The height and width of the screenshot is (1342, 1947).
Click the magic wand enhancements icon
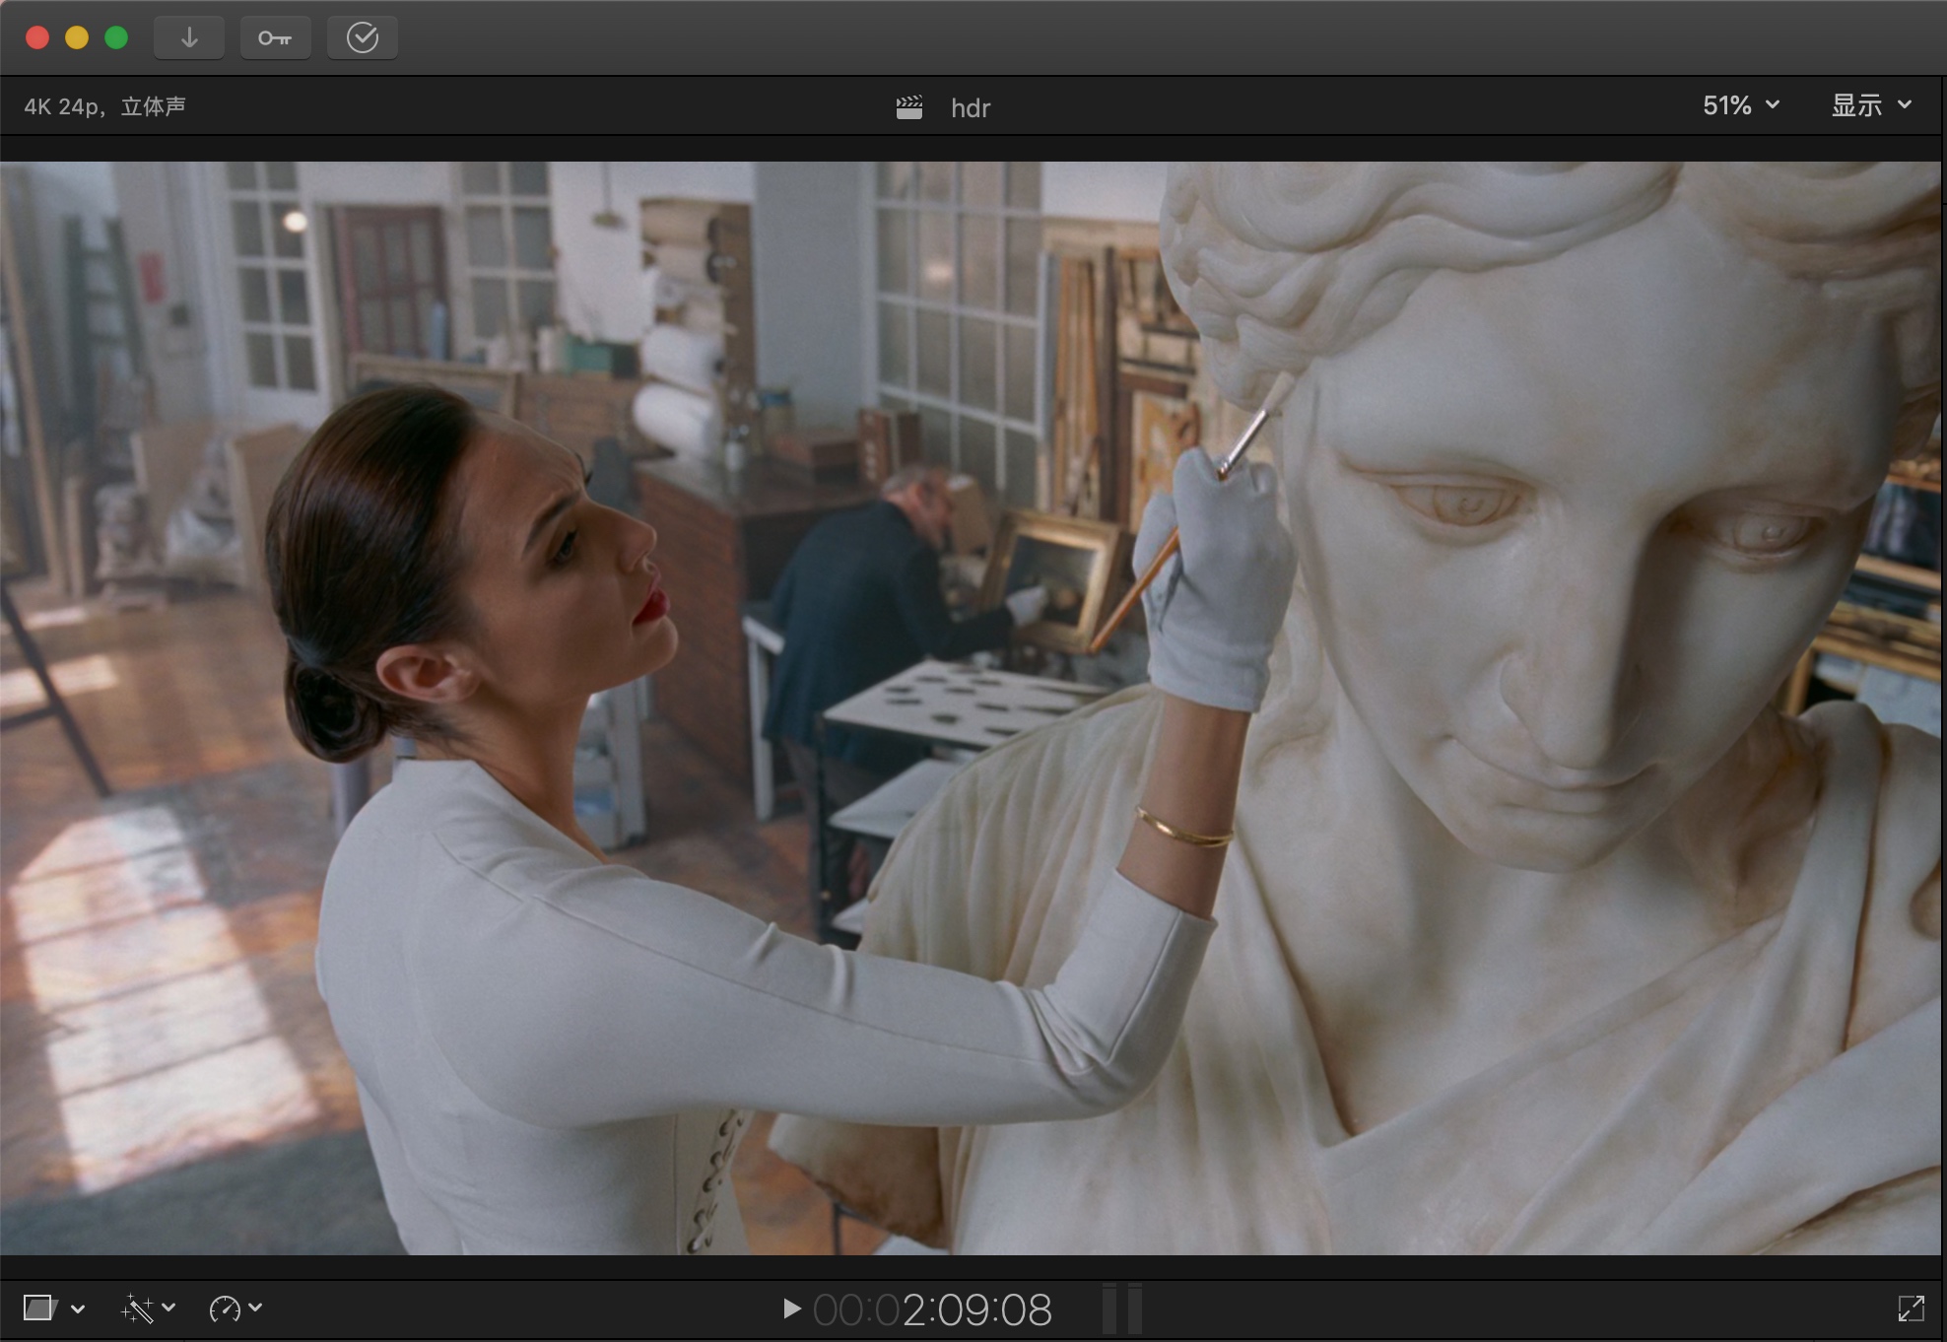pyautogui.click(x=137, y=1308)
